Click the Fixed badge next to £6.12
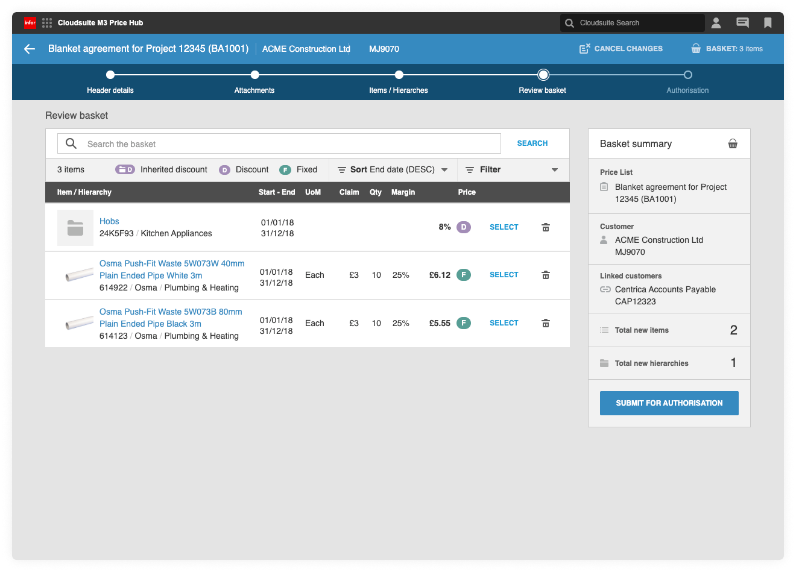This screenshot has width=796, height=572. tap(464, 275)
